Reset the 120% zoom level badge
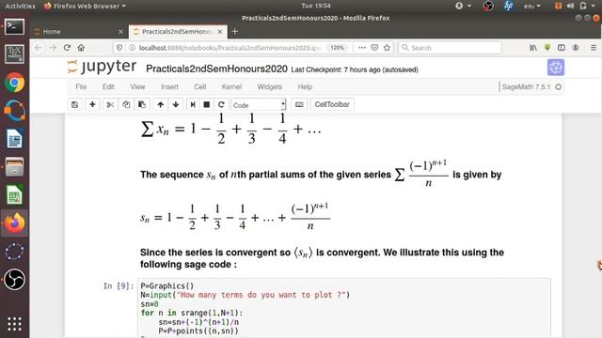Image resolution: width=602 pixels, height=338 pixels. 337,48
